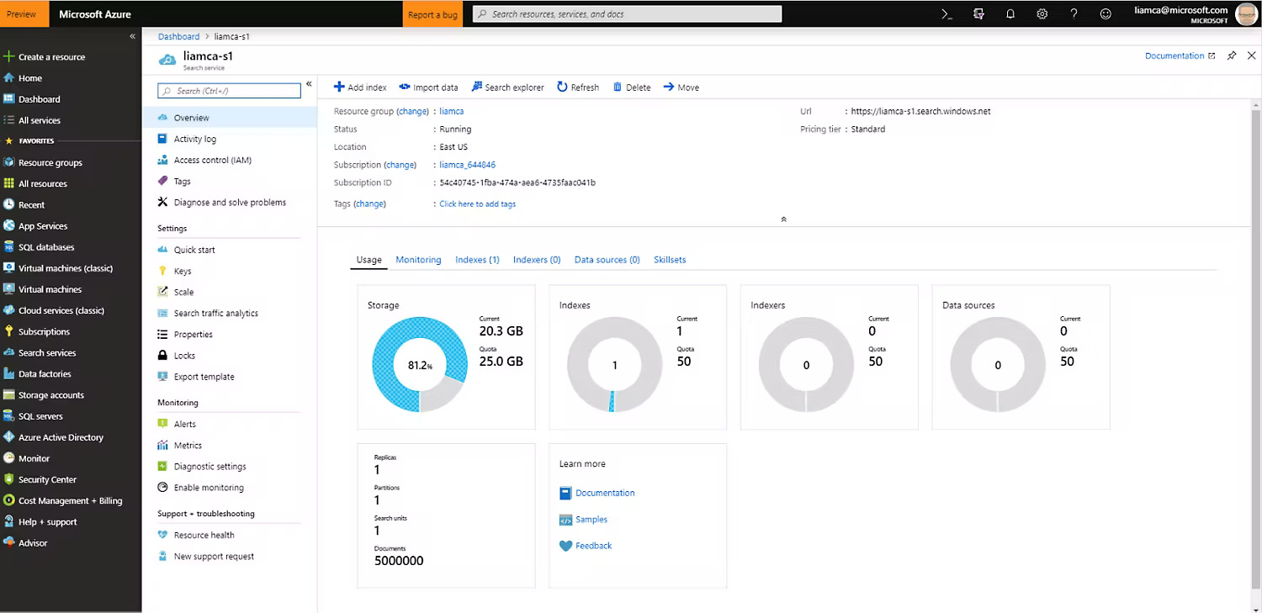Image resolution: width=1262 pixels, height=613 pixels.
Task: Send feedback via smiley icon
Action: (1106, 14)
